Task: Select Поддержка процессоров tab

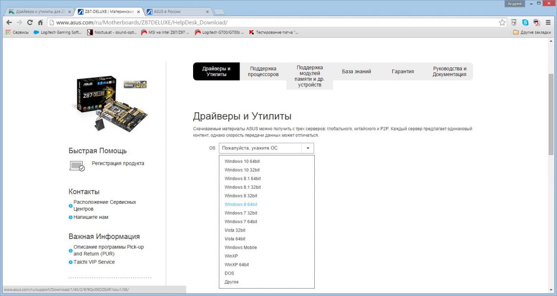Action: click(263, 71)
